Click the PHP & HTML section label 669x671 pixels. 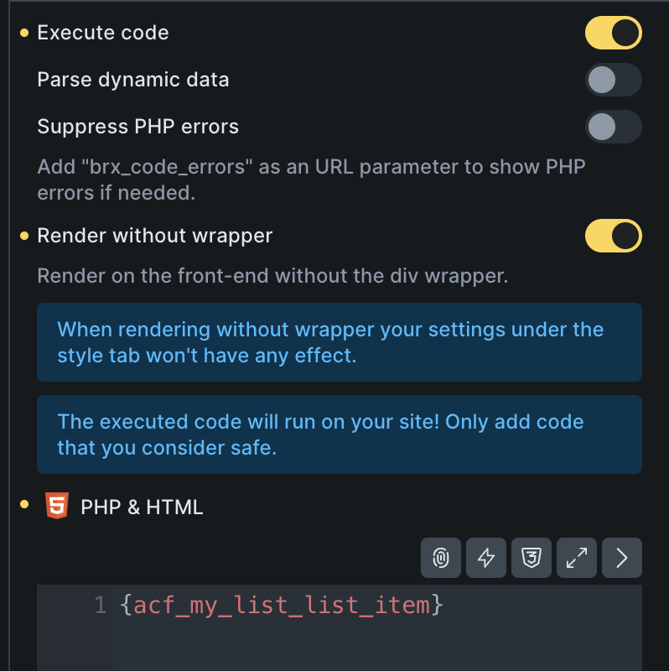142,507
